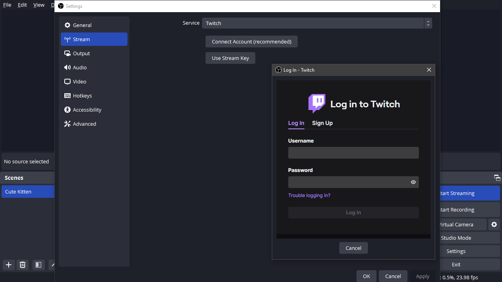Select the Video settings section
Viewport: 502px width, 282px height.
79,81
